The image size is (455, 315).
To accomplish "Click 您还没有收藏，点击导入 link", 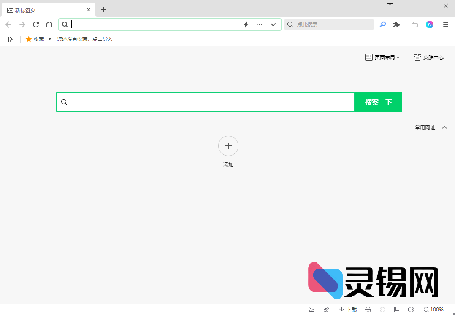I will click(x=87, y=39).
